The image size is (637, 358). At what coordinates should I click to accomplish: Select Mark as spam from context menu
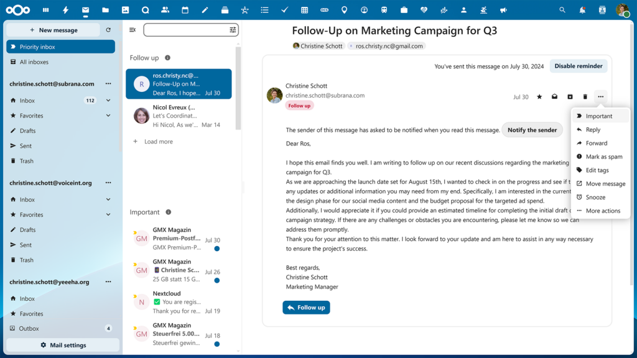point(598,156)
